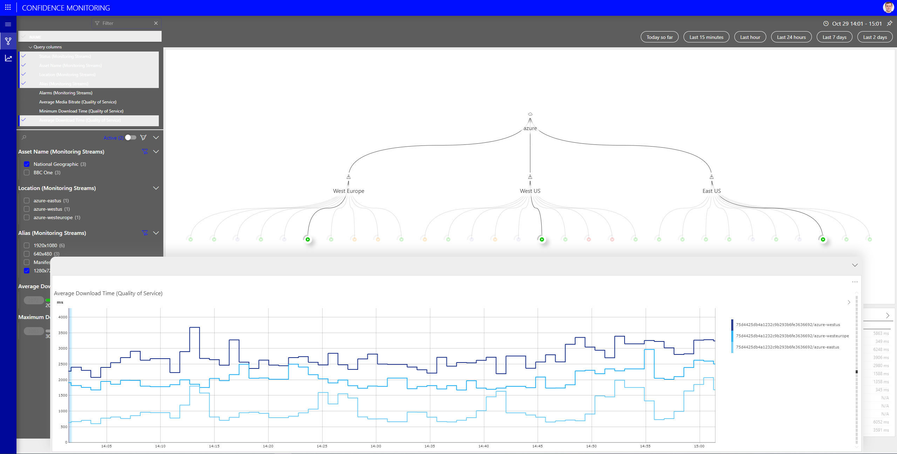Open the line chart view icon
Screen dimensions: 897x454
point(8,58)
